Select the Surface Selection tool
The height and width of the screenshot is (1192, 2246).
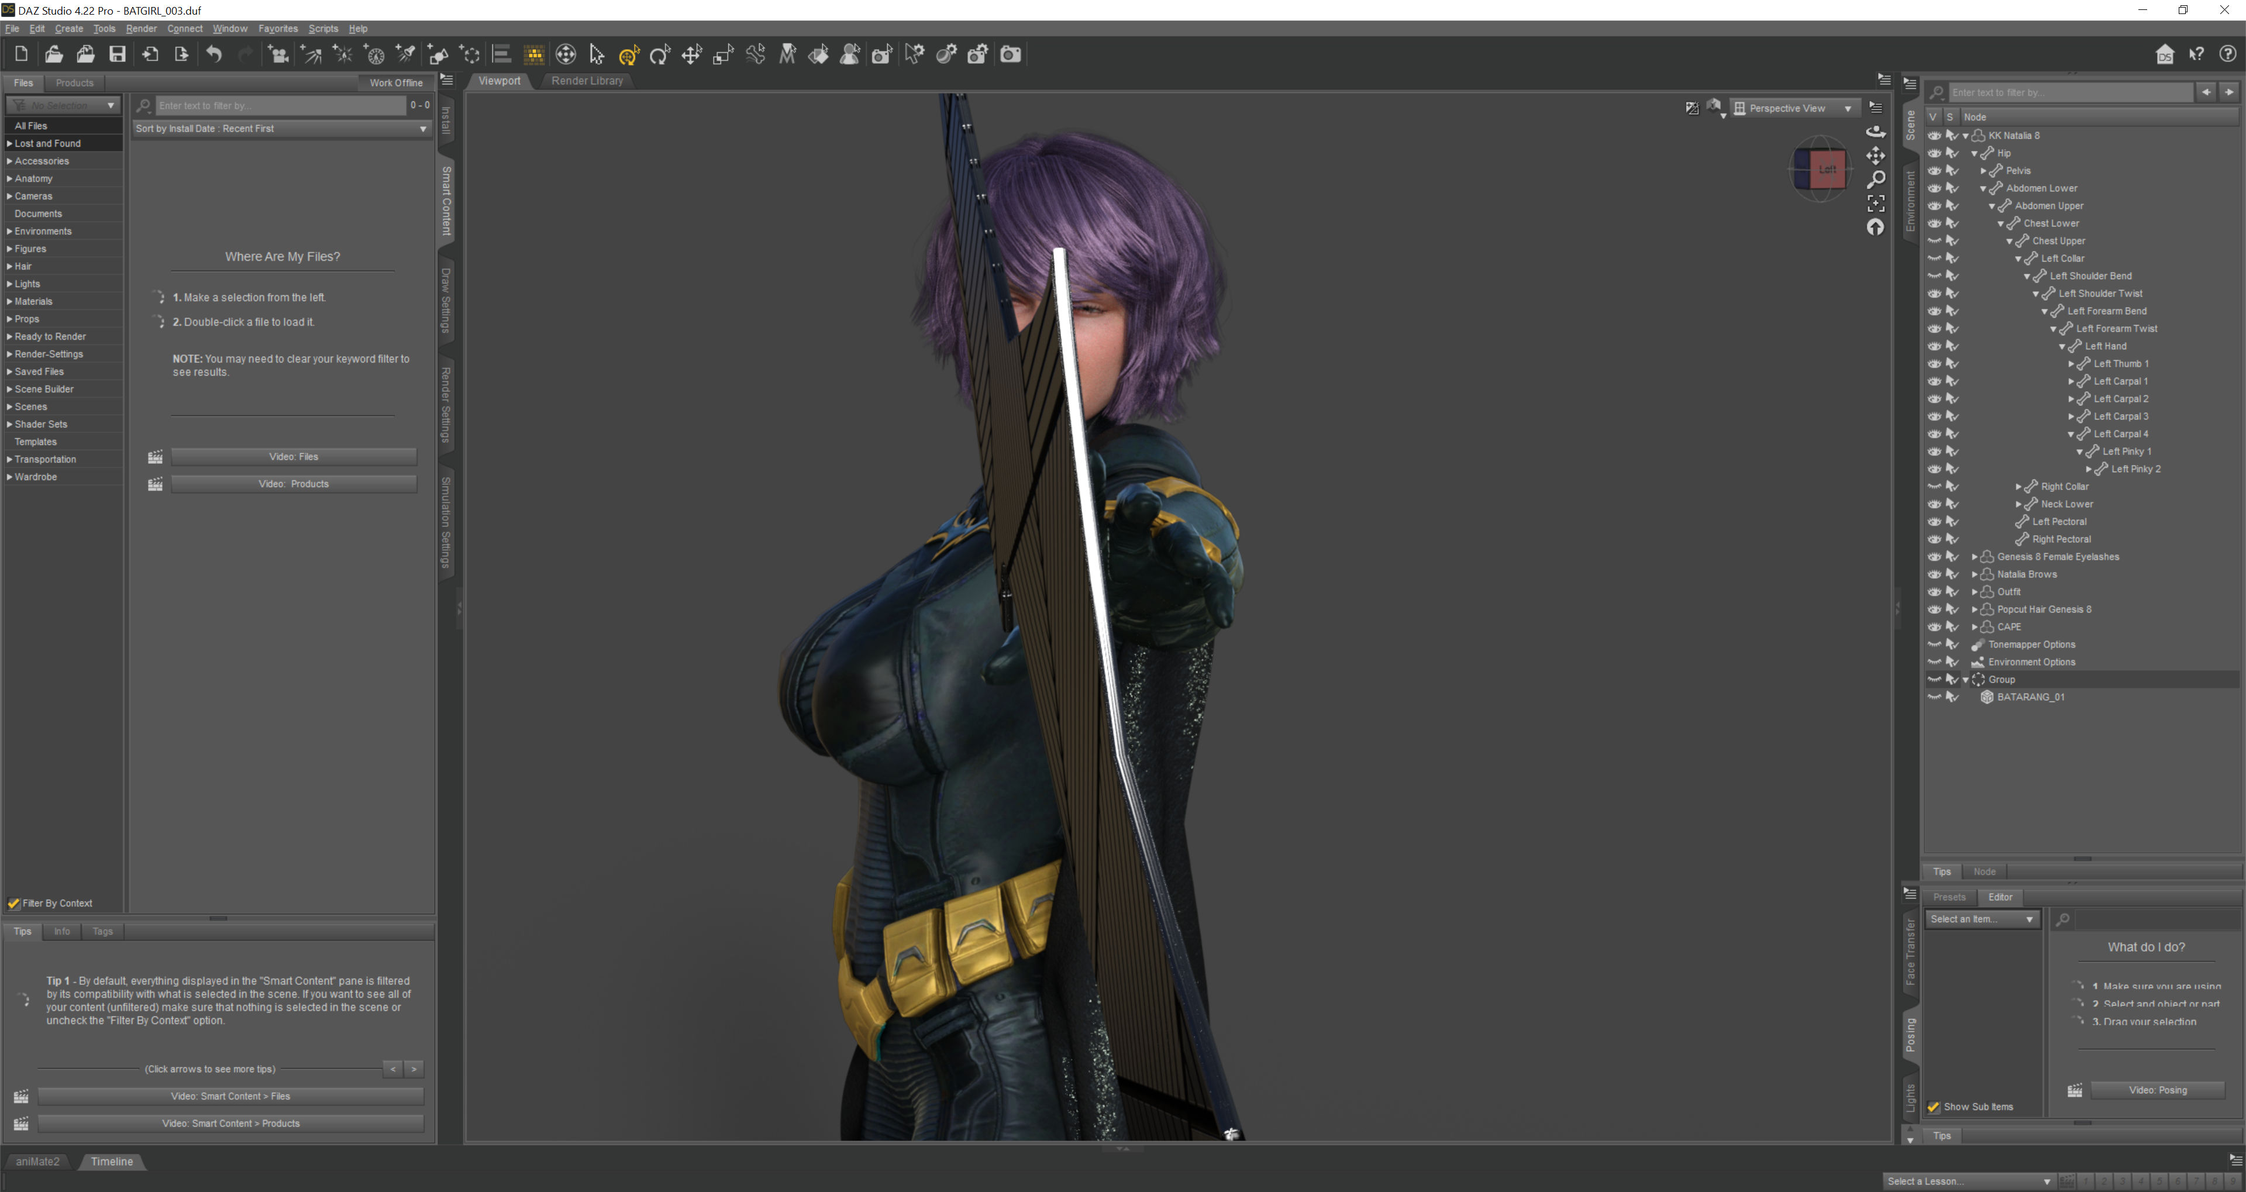point(819,54)
